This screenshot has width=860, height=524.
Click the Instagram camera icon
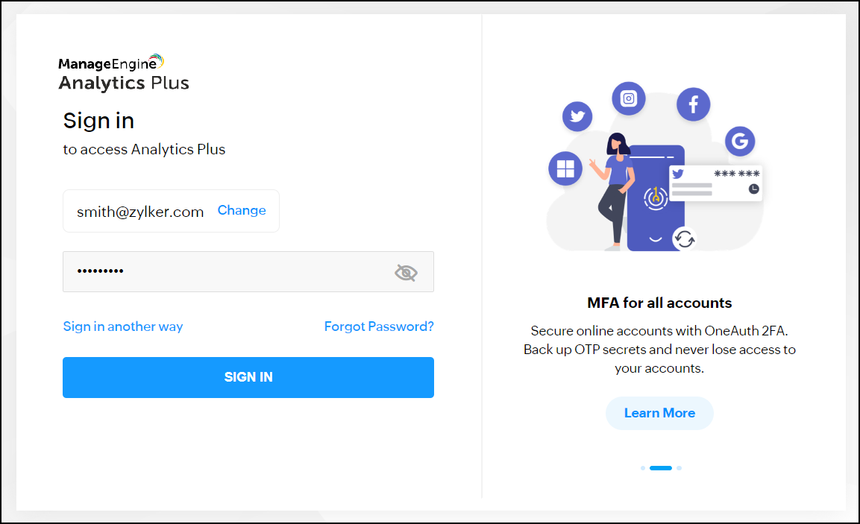pos(629,98)
